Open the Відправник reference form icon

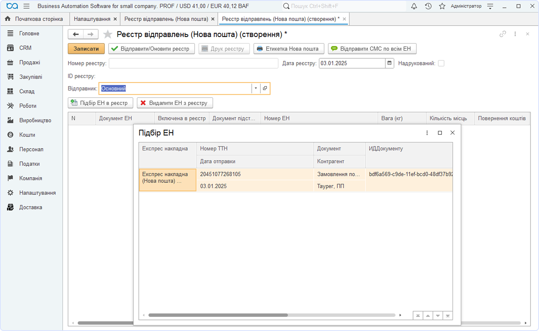point(265,88)
